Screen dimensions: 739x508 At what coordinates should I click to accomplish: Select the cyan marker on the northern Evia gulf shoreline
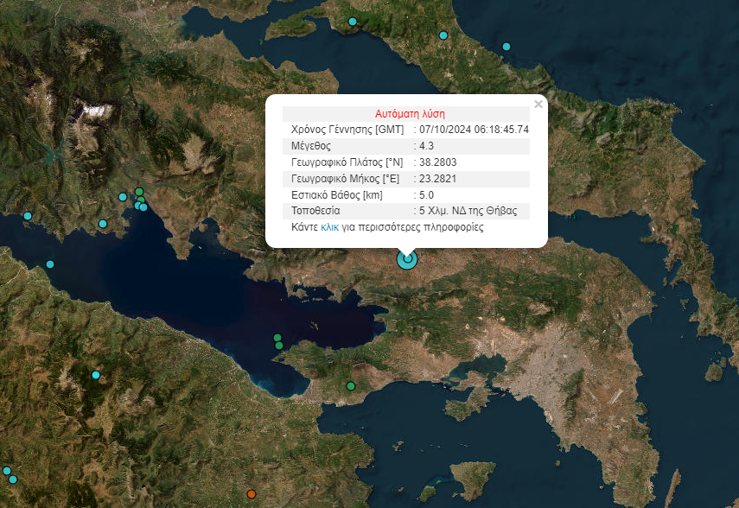(x=352, y=22)
